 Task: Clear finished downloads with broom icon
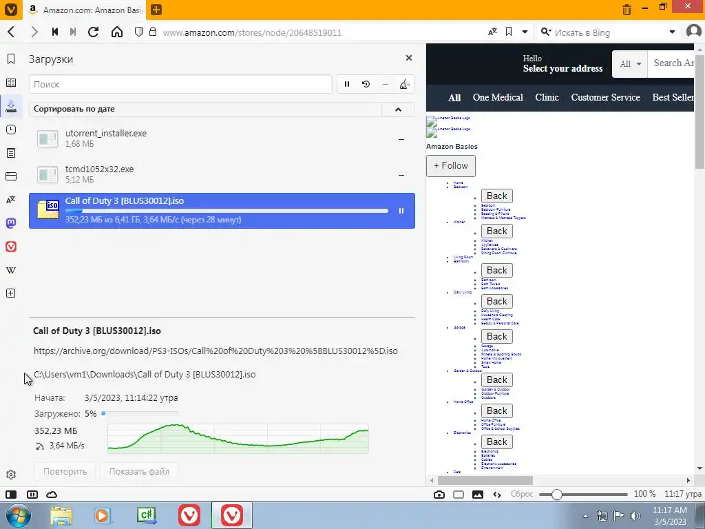coord(404,84)
